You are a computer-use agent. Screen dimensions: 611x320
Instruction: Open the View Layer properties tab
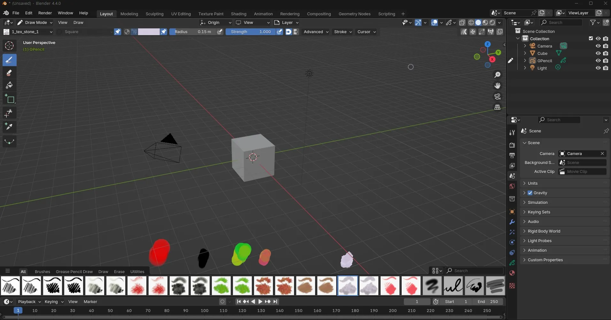(x=512, y=166)
